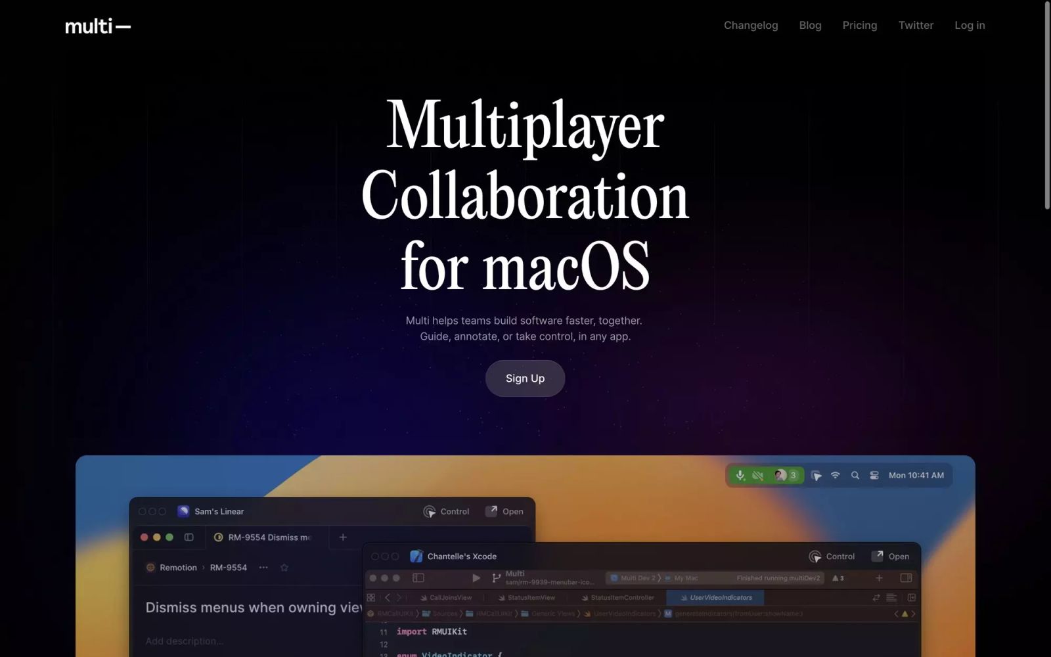1051x657 pixels.
Task: Click Open in Sam's Linear window
Action: [x=504, y=511]
